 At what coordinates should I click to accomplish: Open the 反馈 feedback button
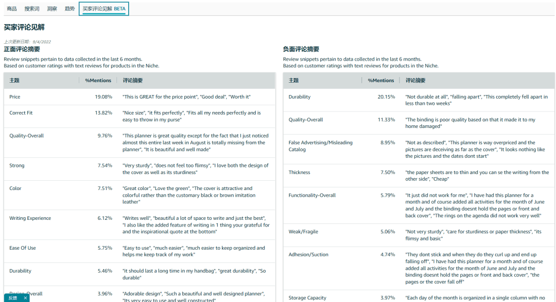[x=13, y=298]
